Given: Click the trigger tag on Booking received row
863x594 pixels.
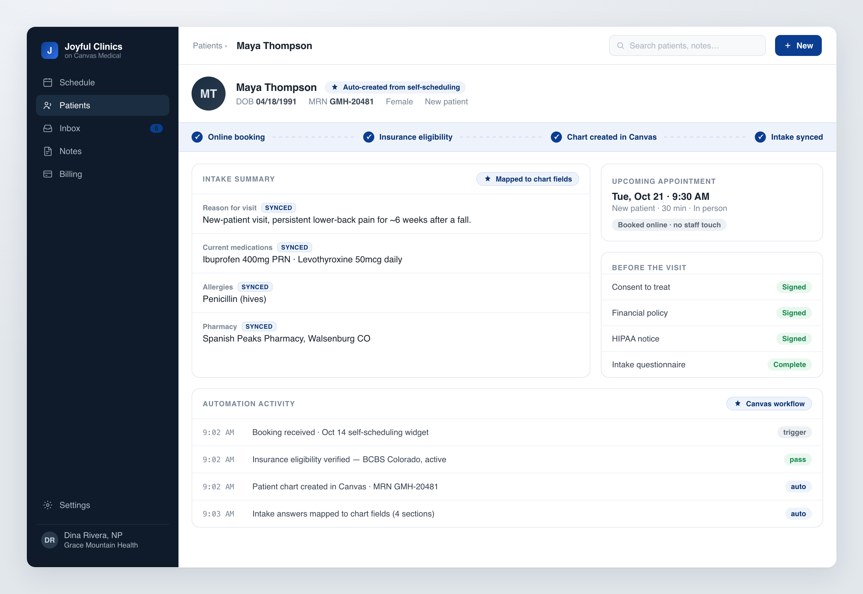Looking at the screenshot, I should point(794,432).
